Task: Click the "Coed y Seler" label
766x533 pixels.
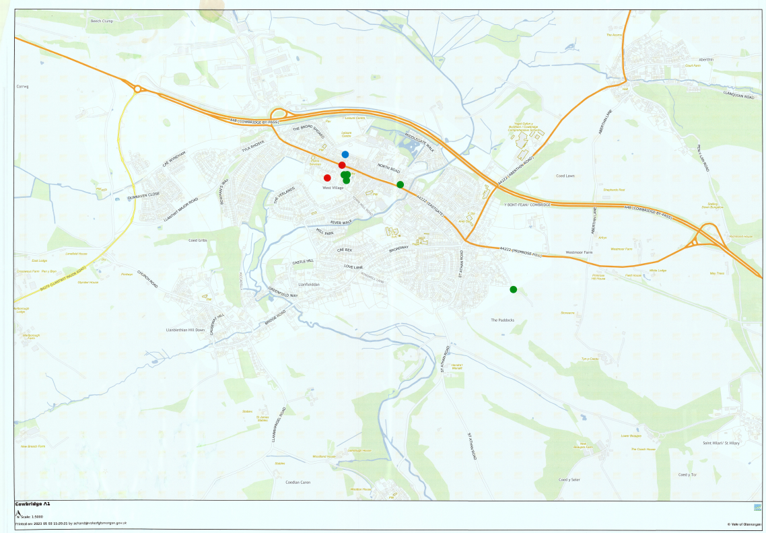Action: (x=569, y=480)
